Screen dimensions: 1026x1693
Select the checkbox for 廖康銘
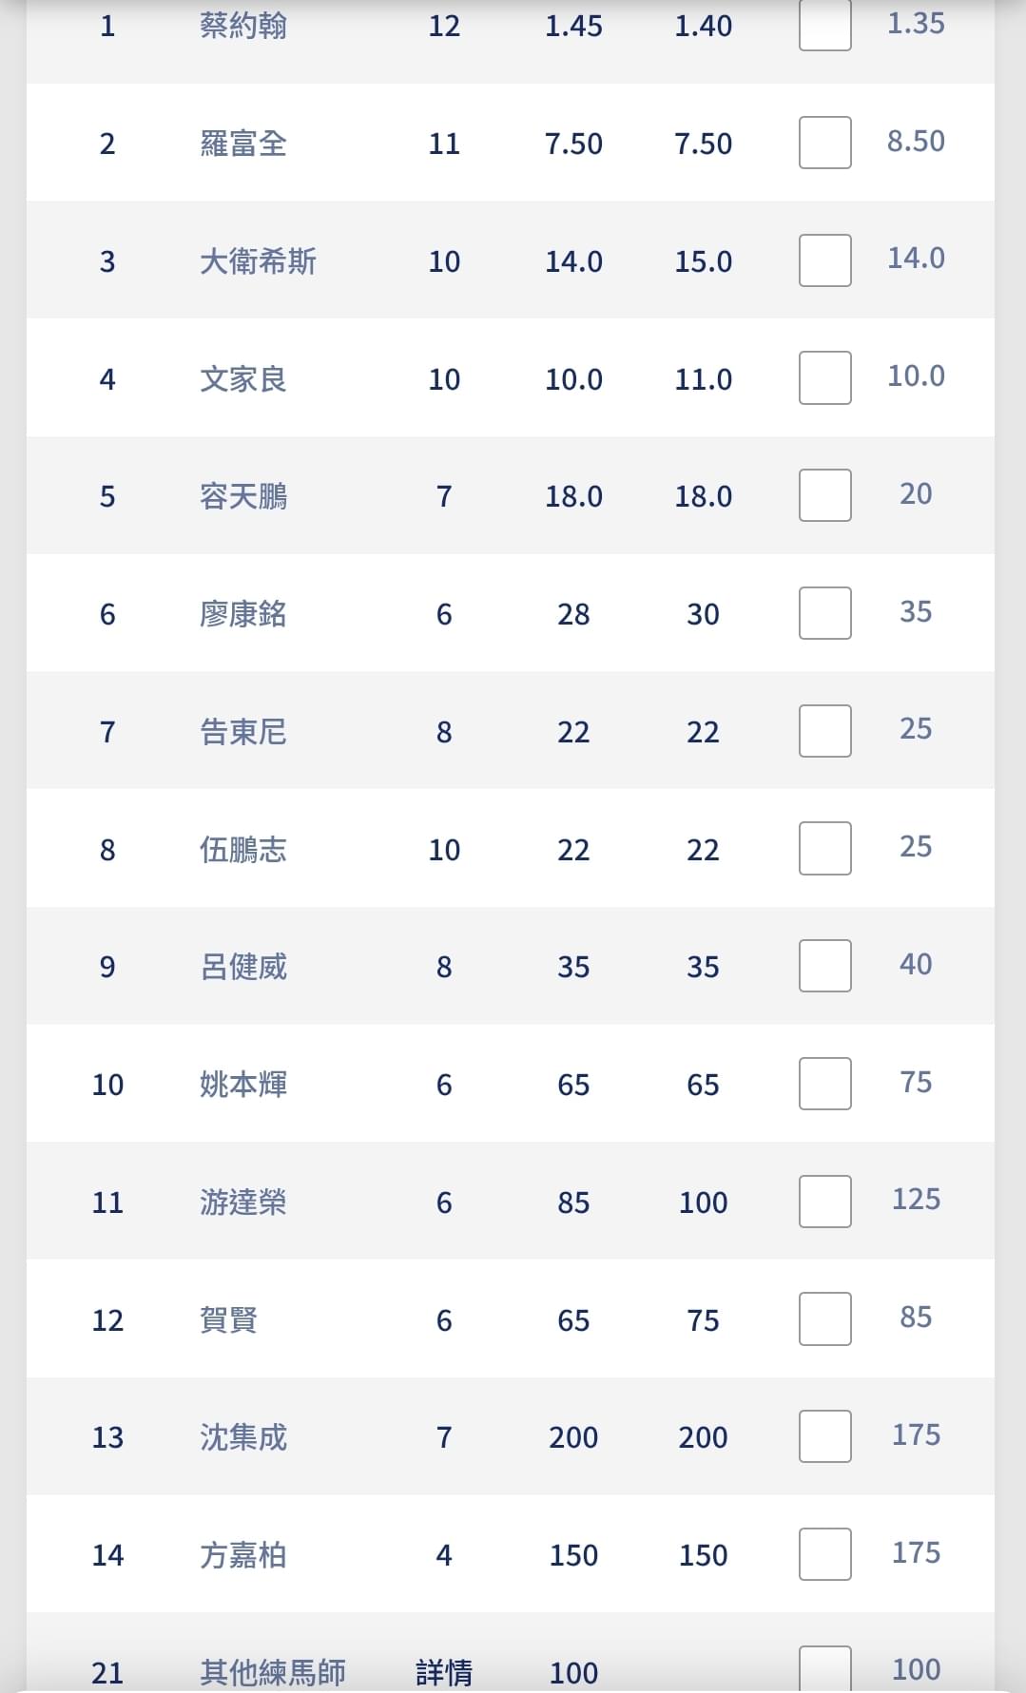pos(824,613)
